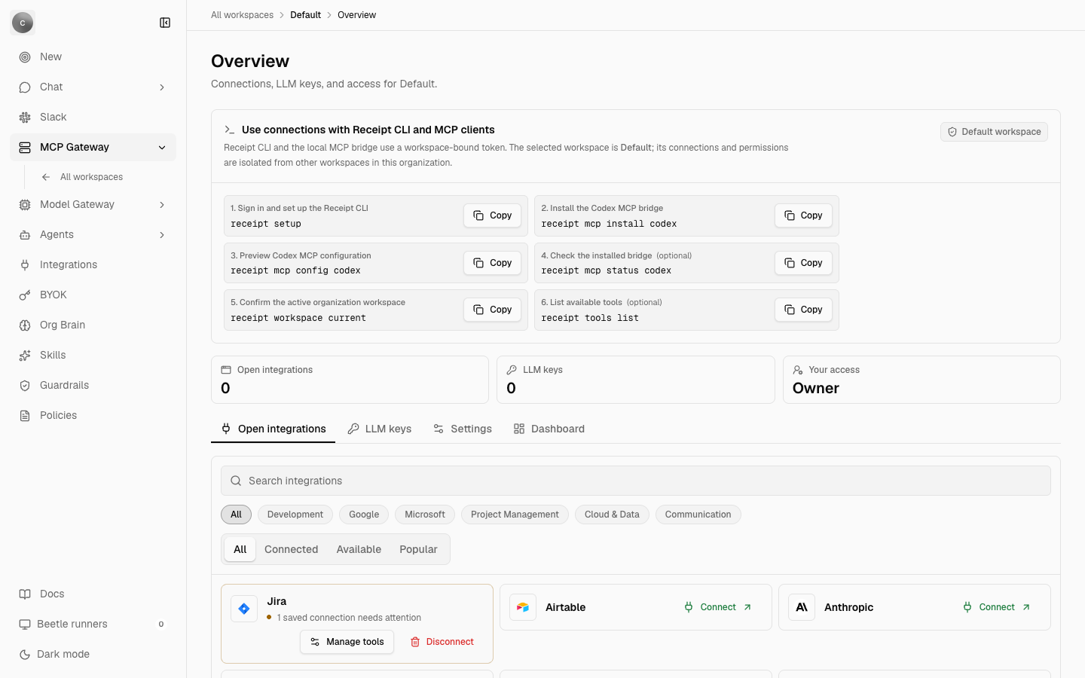Copy the receipt mcp config codex command
The height and width of the screenshot is (678, 1085).
tap(492, 263)
